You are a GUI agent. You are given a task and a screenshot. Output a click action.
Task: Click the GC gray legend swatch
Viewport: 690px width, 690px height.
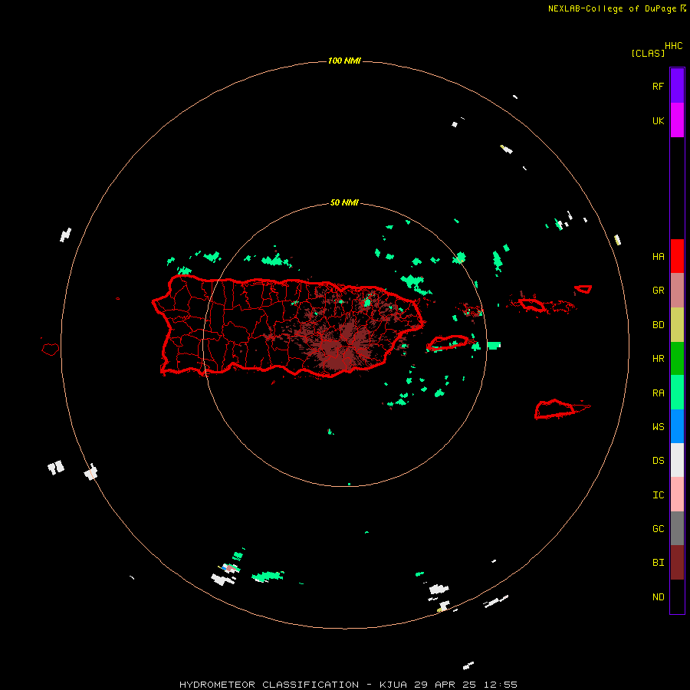(677, 528)
